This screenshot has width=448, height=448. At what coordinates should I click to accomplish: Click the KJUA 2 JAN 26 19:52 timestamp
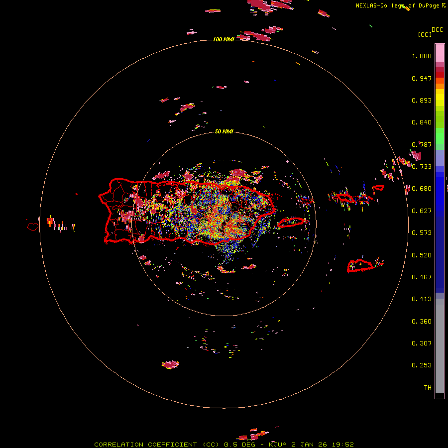click(311, 445)
